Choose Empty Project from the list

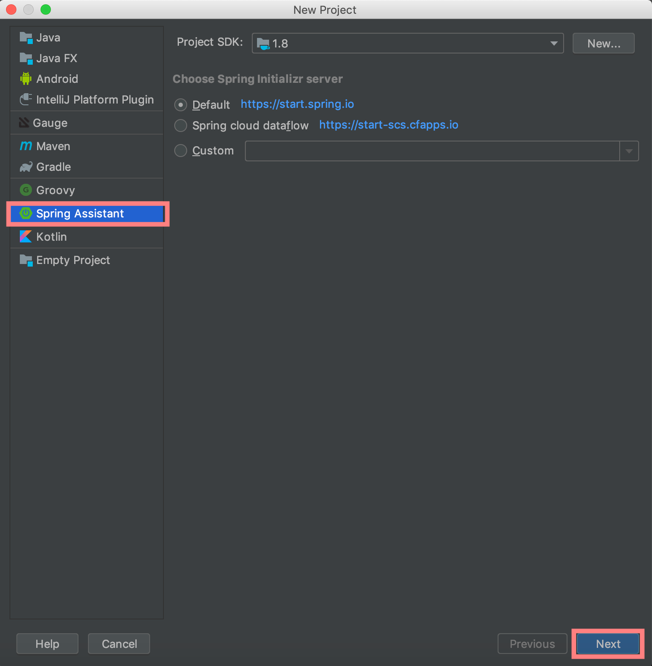[x=73, y=260]
